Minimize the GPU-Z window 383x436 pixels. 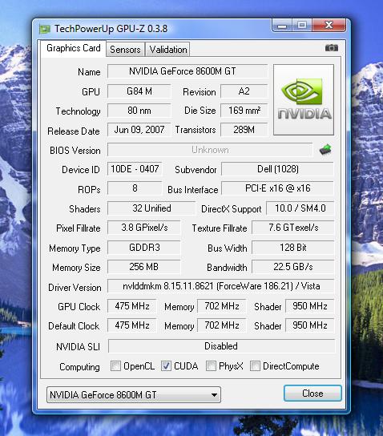[282, 26]
